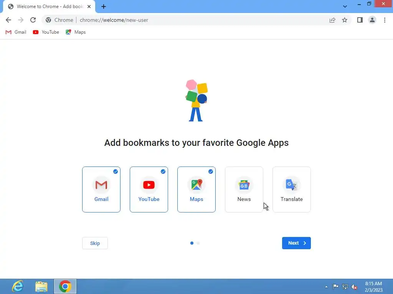Open the taskbar clock and date

coord(373,287)
